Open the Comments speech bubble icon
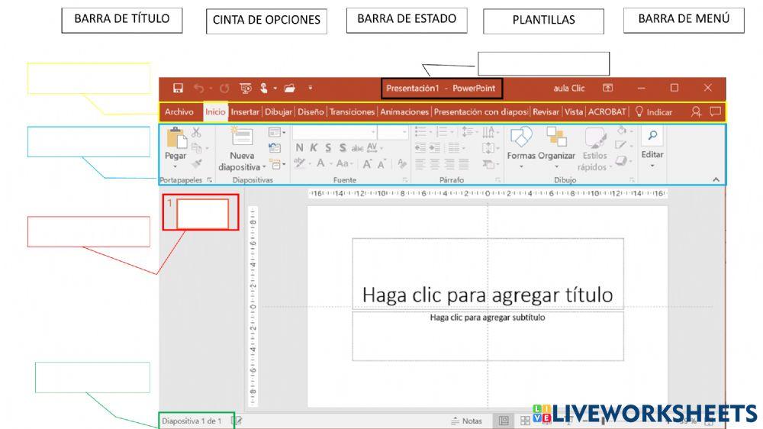Viewport: 763px width, 429px height. (716, 111)
